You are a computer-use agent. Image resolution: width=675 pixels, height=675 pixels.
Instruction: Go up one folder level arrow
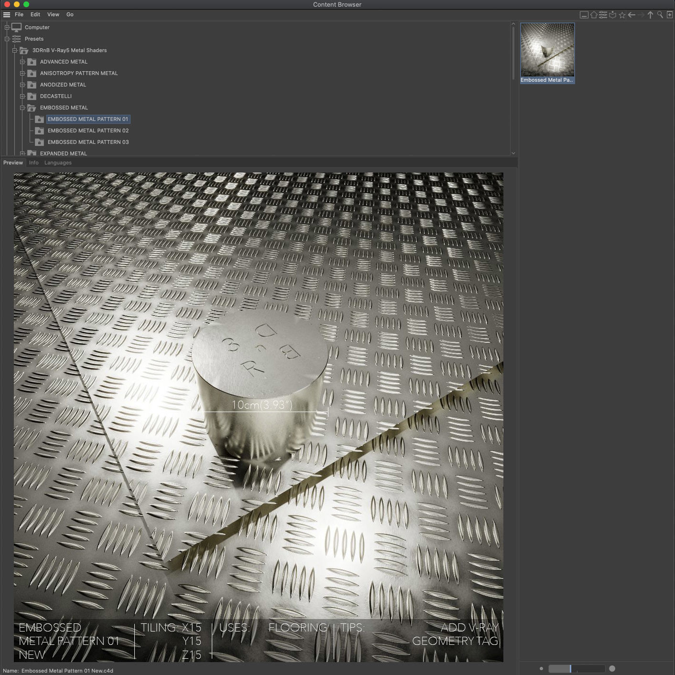pyautogui.click(x=650, y=15)
